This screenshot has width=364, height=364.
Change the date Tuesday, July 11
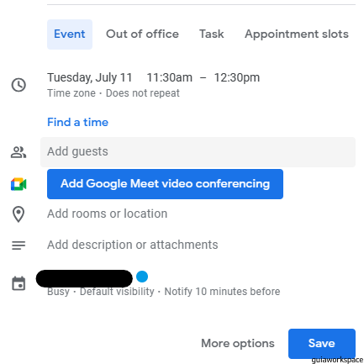[90, 77]
